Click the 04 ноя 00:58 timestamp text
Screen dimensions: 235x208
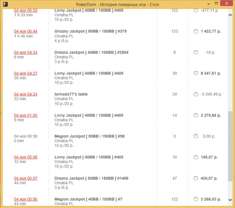tap(26, 136)
